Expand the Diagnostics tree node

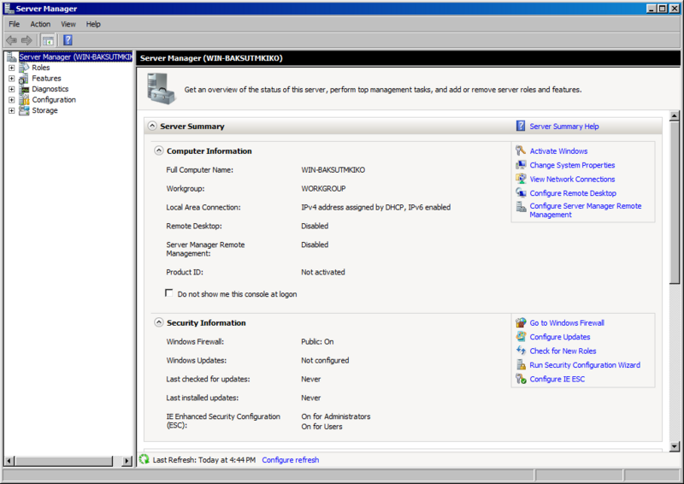click(12, 89)
